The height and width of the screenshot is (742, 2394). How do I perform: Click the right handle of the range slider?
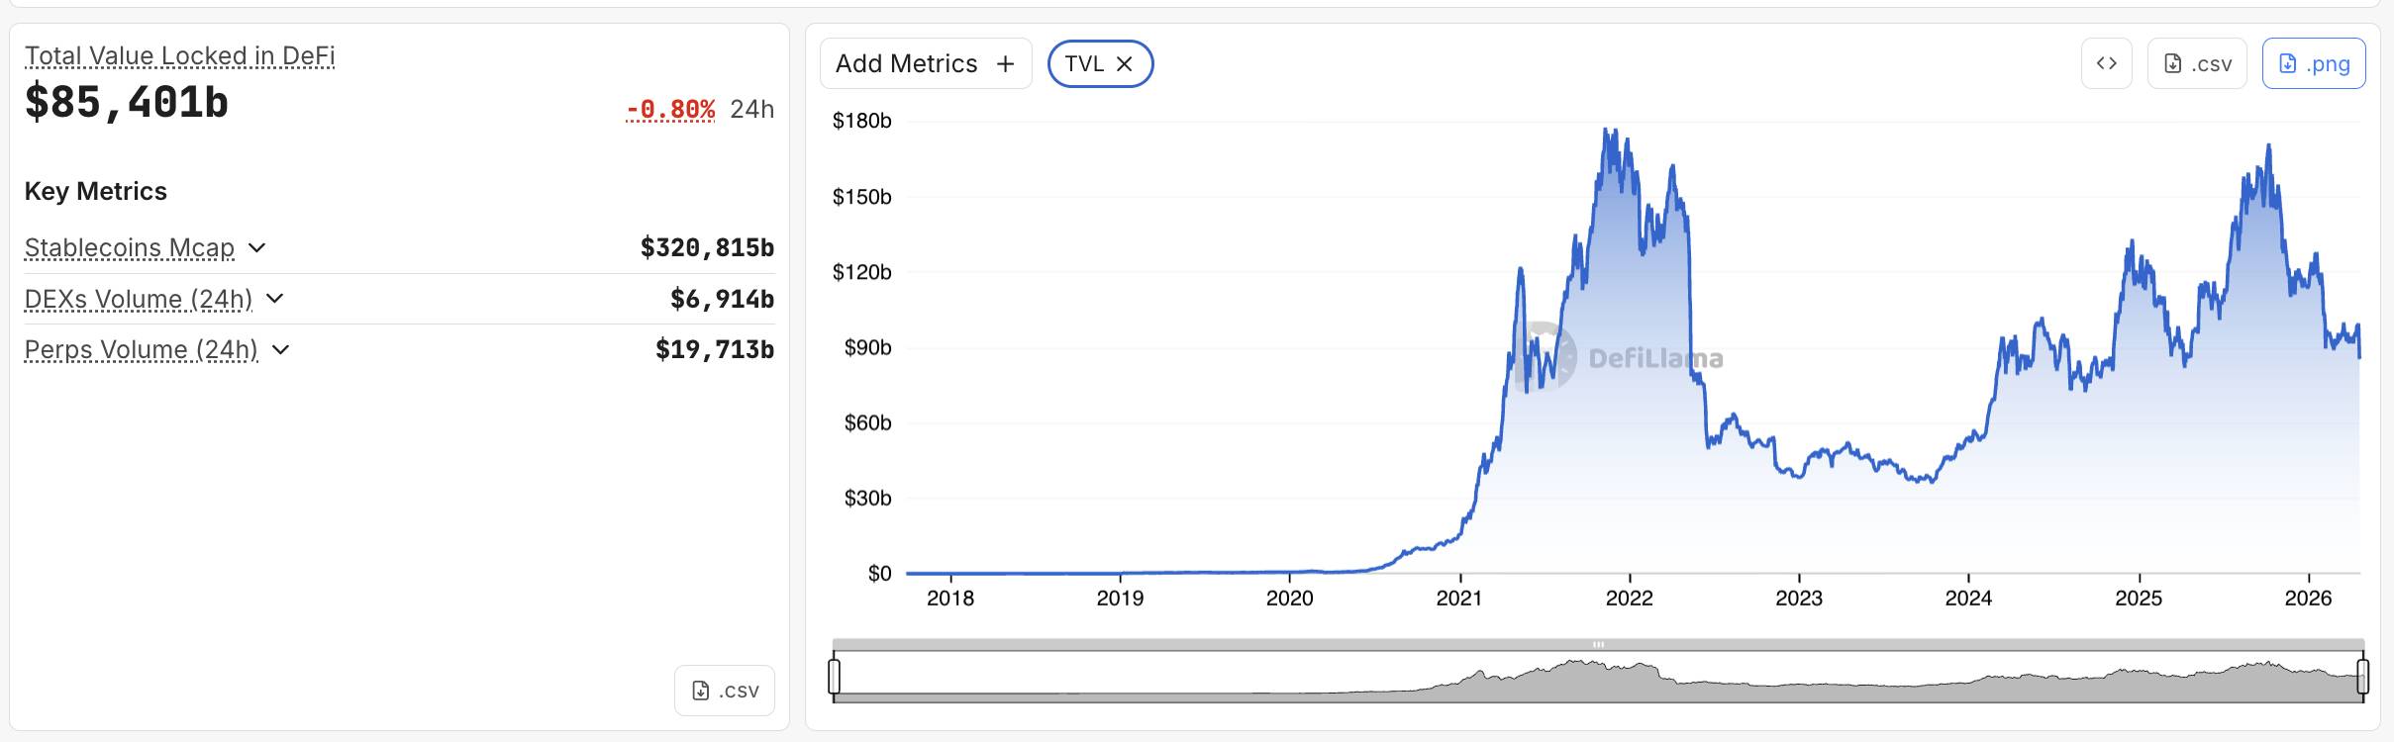click(x=2362, y=677)
